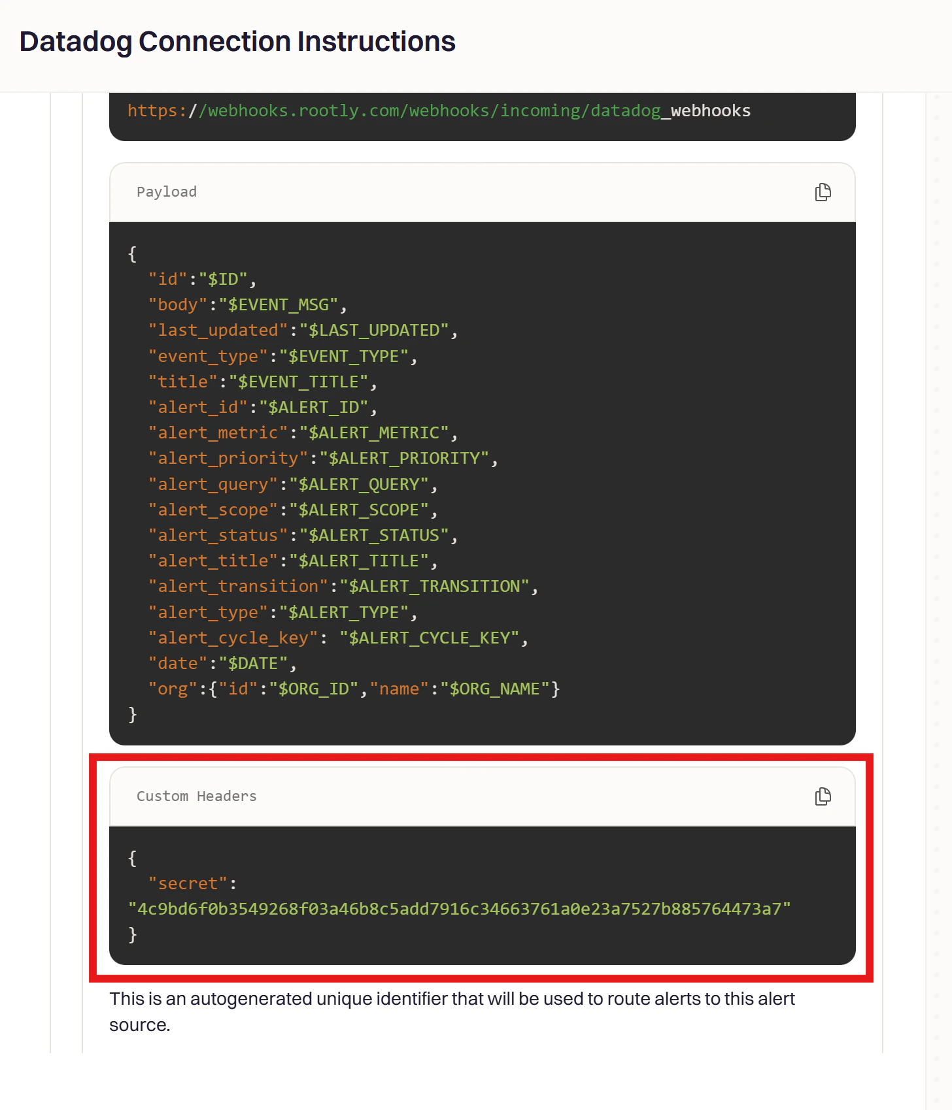Image resolution: width=952 pixels, height=1110 pixels.
Task: Click the Custom Headers label
Action: point(197,796)
